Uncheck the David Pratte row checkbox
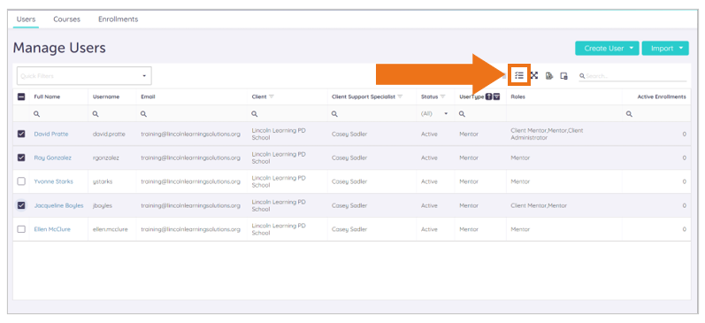This screenshot has height=323, width=705. click(21, 134)
